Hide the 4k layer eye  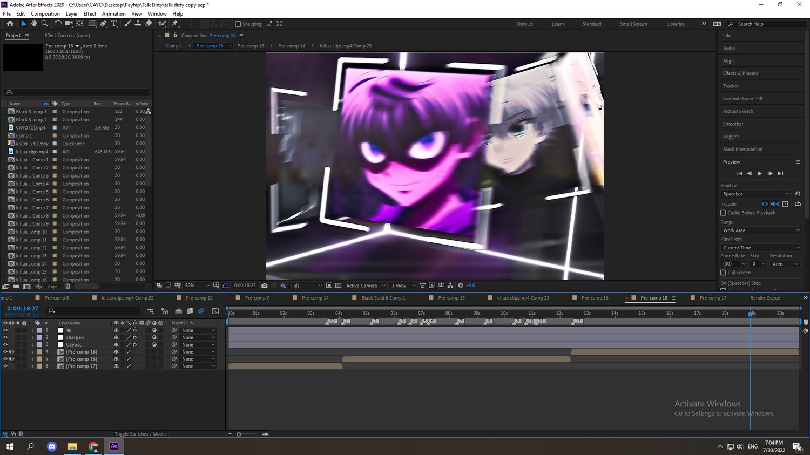(x=5, y=330)
